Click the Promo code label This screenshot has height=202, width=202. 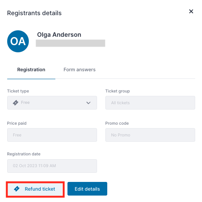117,123
